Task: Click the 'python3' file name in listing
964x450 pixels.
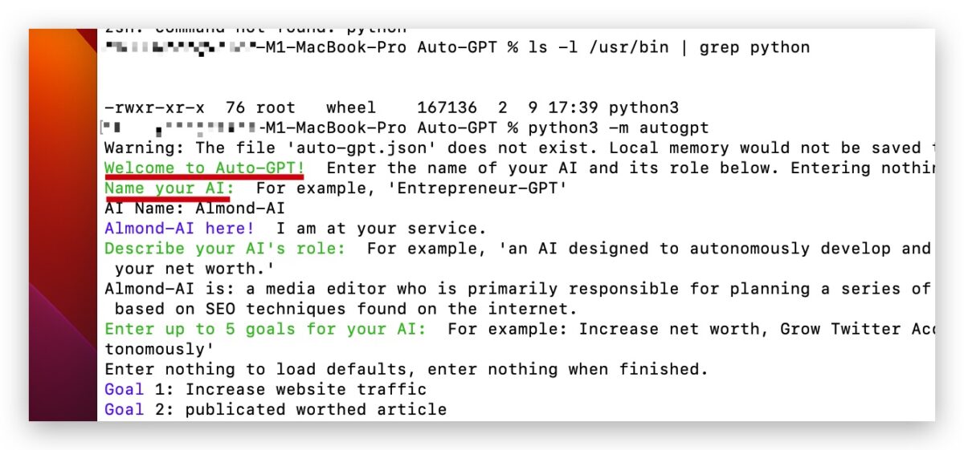Action: pyautogui.click(x=643, y=107)
